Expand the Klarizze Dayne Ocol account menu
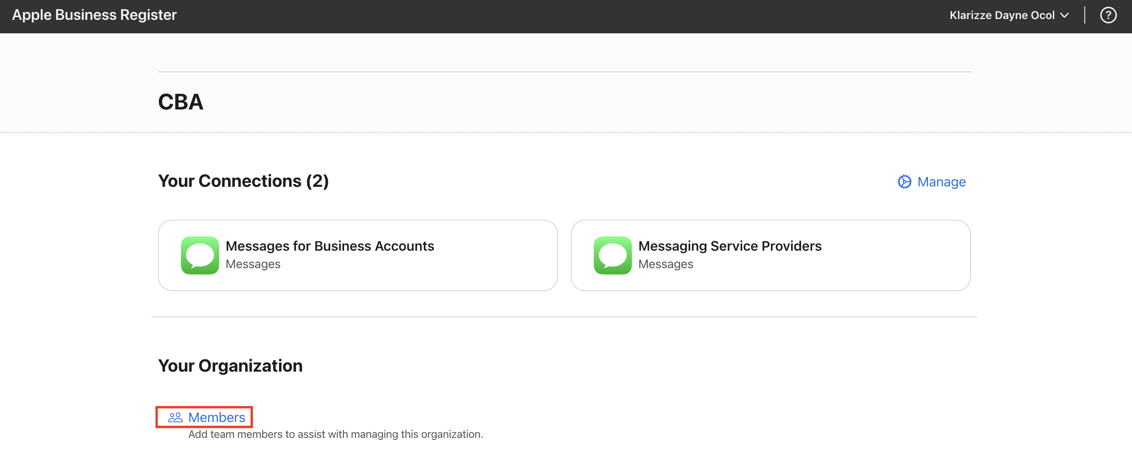Screen dimensions: 1132x472 1009,15
